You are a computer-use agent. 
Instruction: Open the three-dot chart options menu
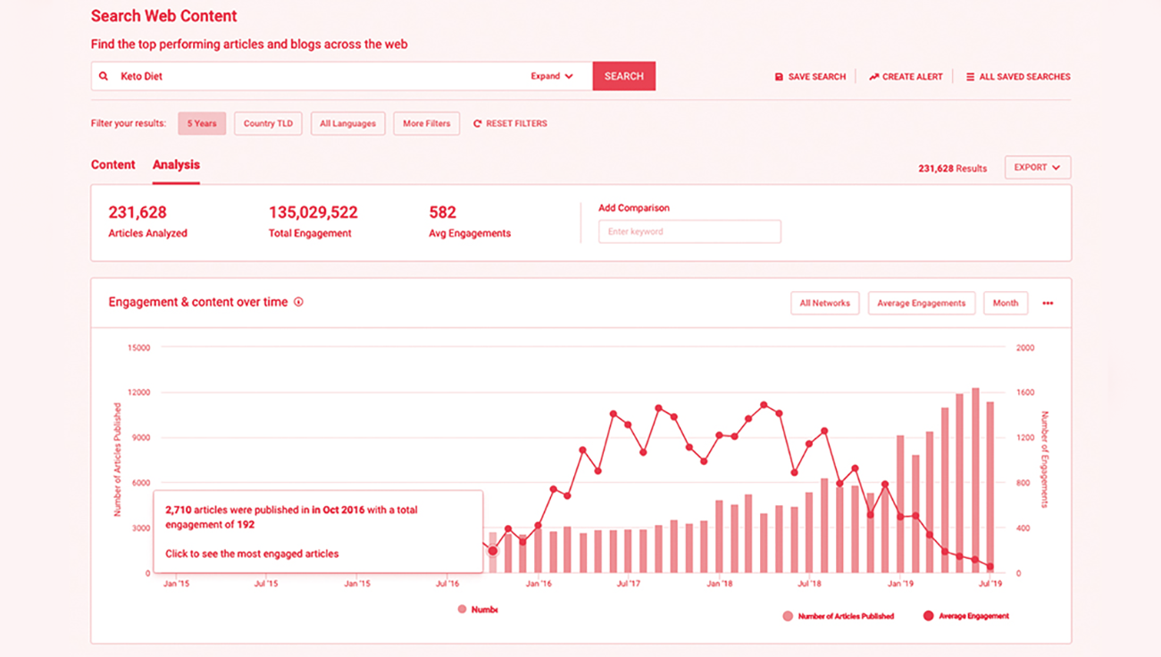tap(1048, 304)
